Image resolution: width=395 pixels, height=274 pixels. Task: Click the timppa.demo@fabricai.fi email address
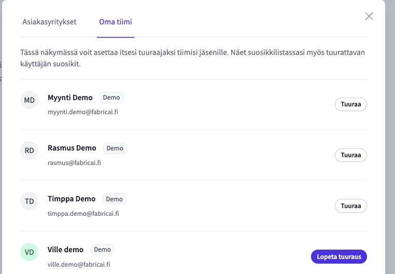(83, 214)
